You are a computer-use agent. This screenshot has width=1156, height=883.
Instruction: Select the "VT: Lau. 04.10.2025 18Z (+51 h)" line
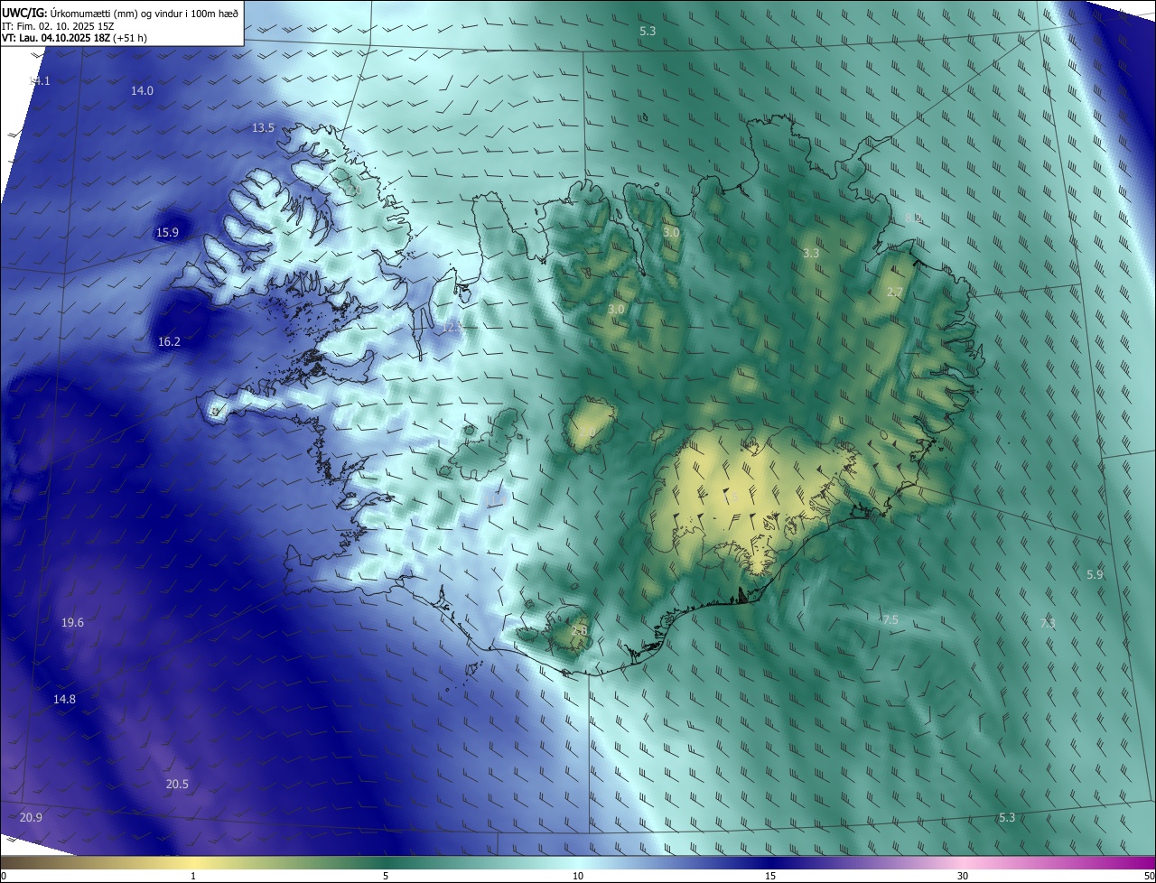75,38
